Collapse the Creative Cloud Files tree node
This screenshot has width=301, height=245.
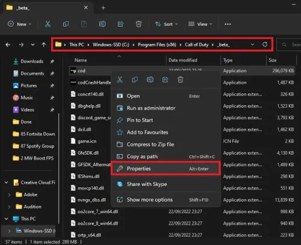[7, 182]
